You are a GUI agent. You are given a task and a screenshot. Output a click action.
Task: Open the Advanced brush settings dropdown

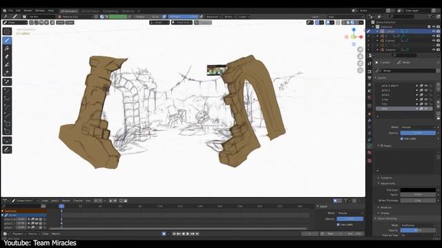213,17
